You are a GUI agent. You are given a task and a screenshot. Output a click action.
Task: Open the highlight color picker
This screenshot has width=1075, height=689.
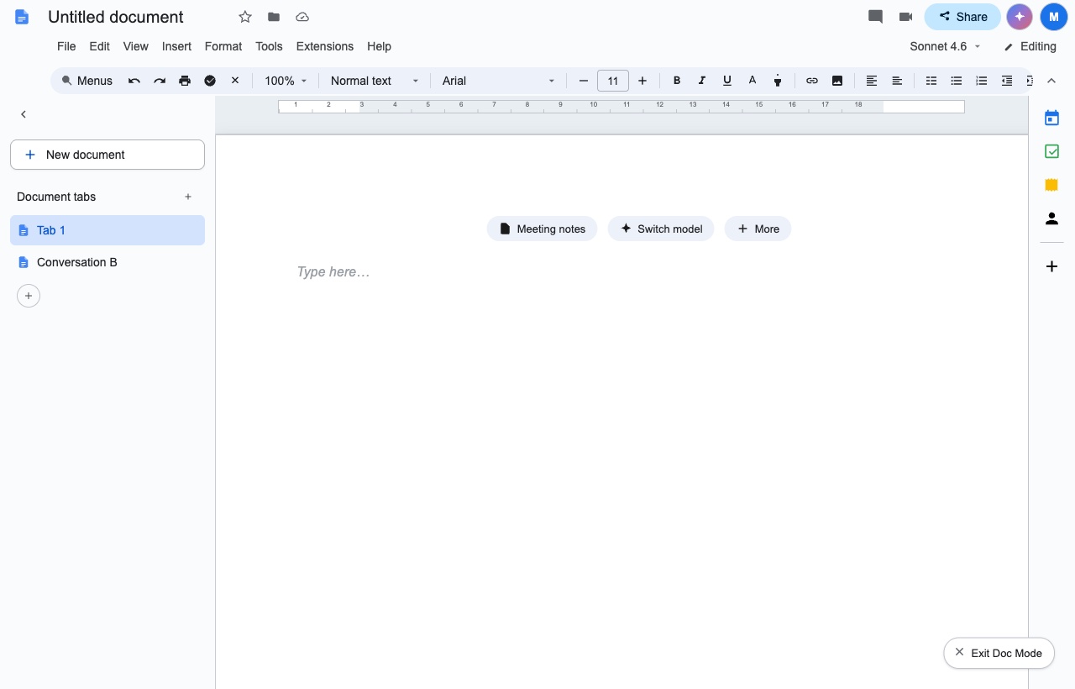click(x=778, y=81)
